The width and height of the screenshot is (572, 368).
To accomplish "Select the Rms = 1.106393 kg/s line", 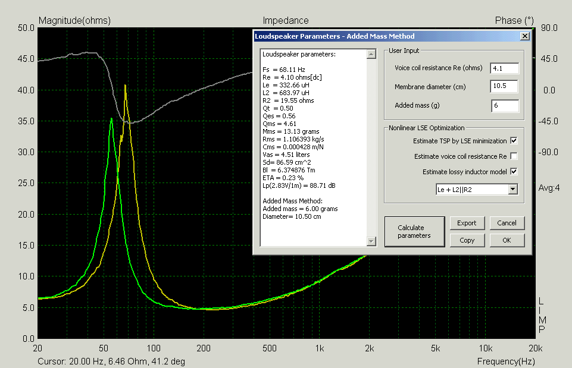I will click(293, 139).
